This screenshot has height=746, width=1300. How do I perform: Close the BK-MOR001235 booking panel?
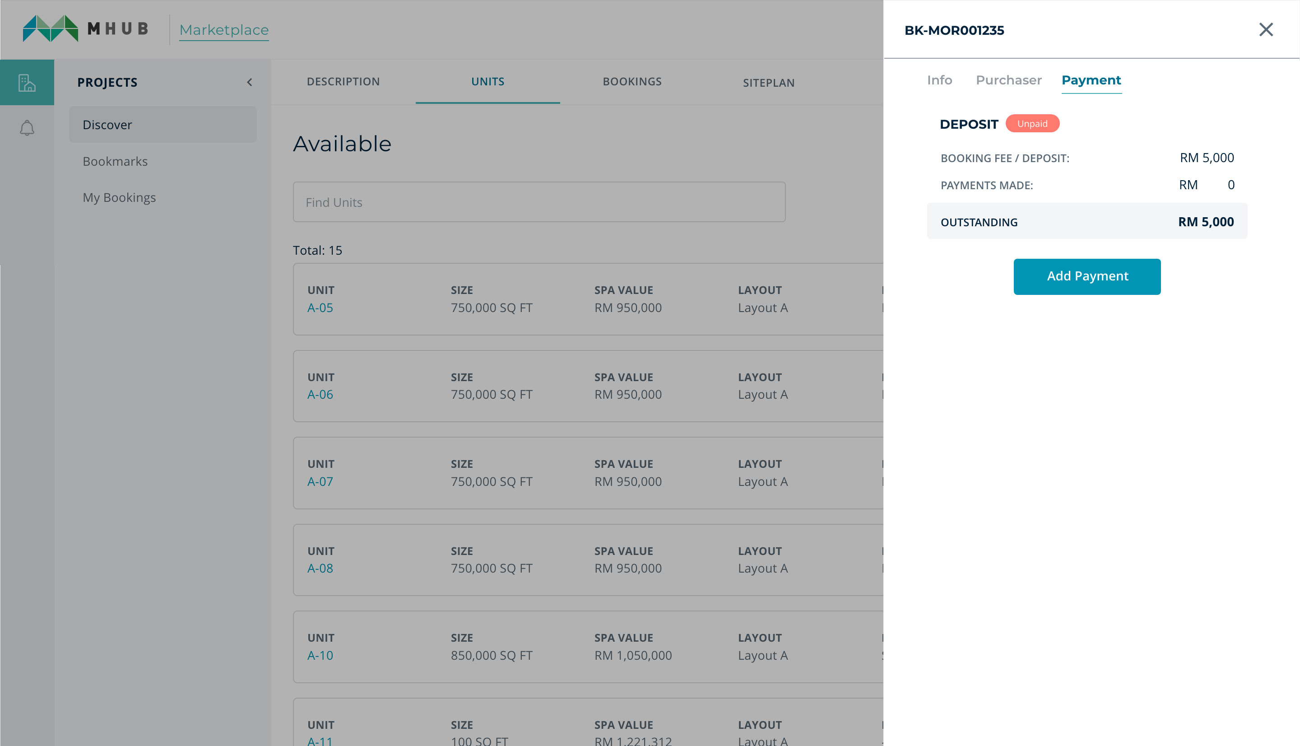click(1266, 30)
